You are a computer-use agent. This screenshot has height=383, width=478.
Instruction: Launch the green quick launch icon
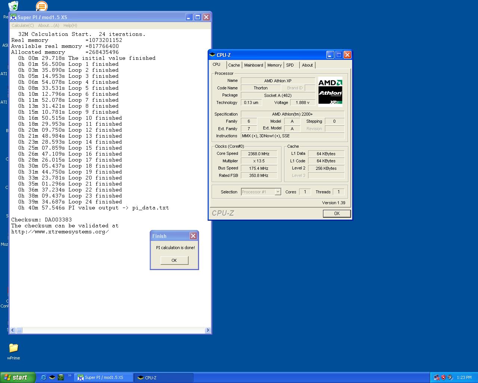[x=61, y=377]
